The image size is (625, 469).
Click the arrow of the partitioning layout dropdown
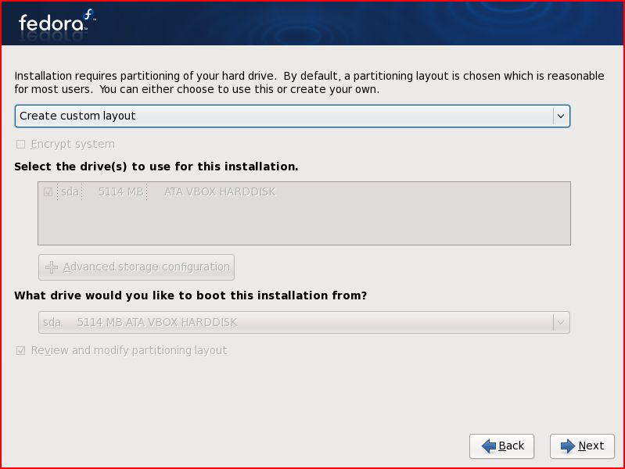click(560, 116)
